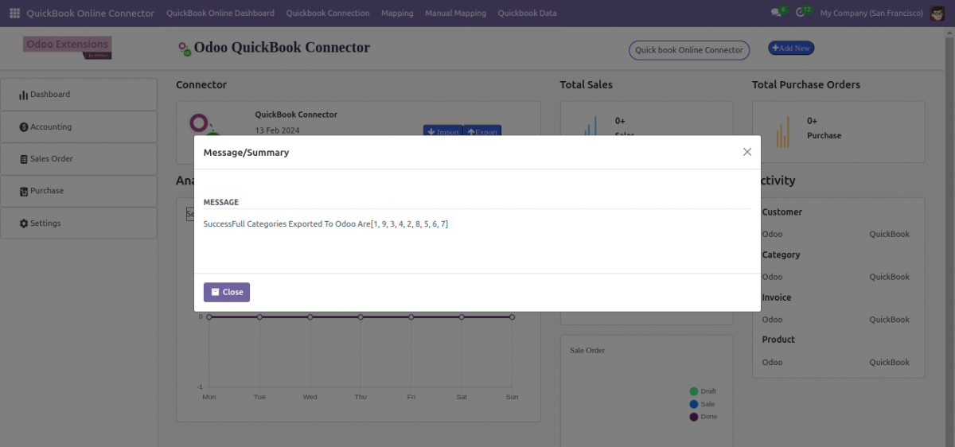Select Dashboard in the sidebar
Image resolution: width=955 pixels, height=447 pixels.
(x=79, y=95)
